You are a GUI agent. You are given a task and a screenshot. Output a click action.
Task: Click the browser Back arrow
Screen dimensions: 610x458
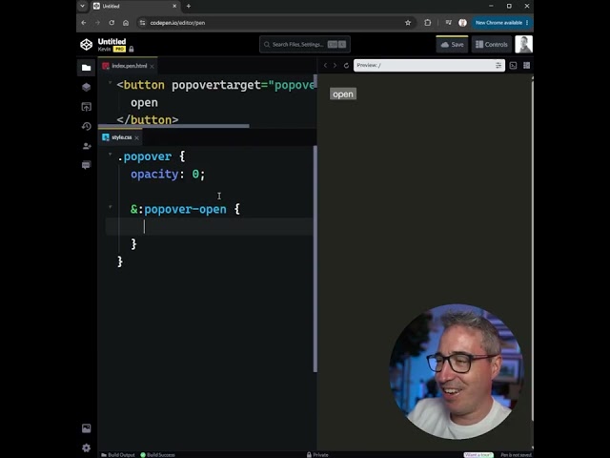(x=84, y=23)
